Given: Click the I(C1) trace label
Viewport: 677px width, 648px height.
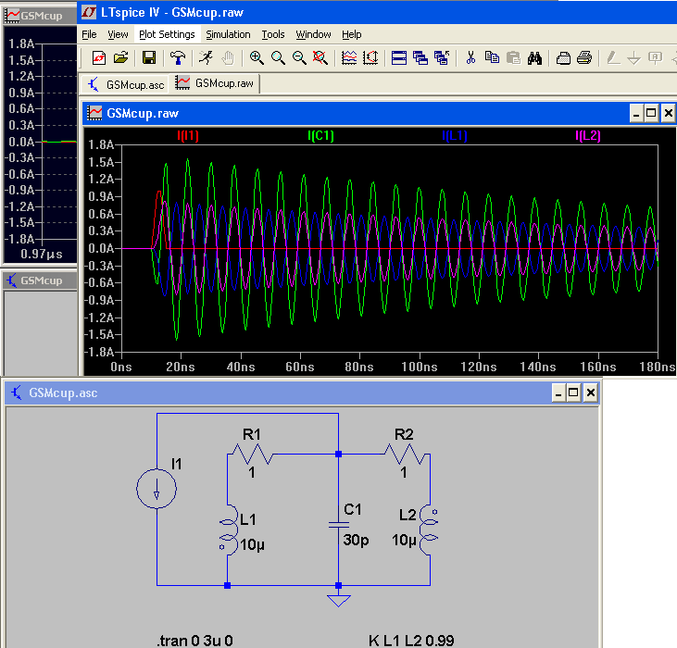Looking at the screenshot, I should coord(320,136).
